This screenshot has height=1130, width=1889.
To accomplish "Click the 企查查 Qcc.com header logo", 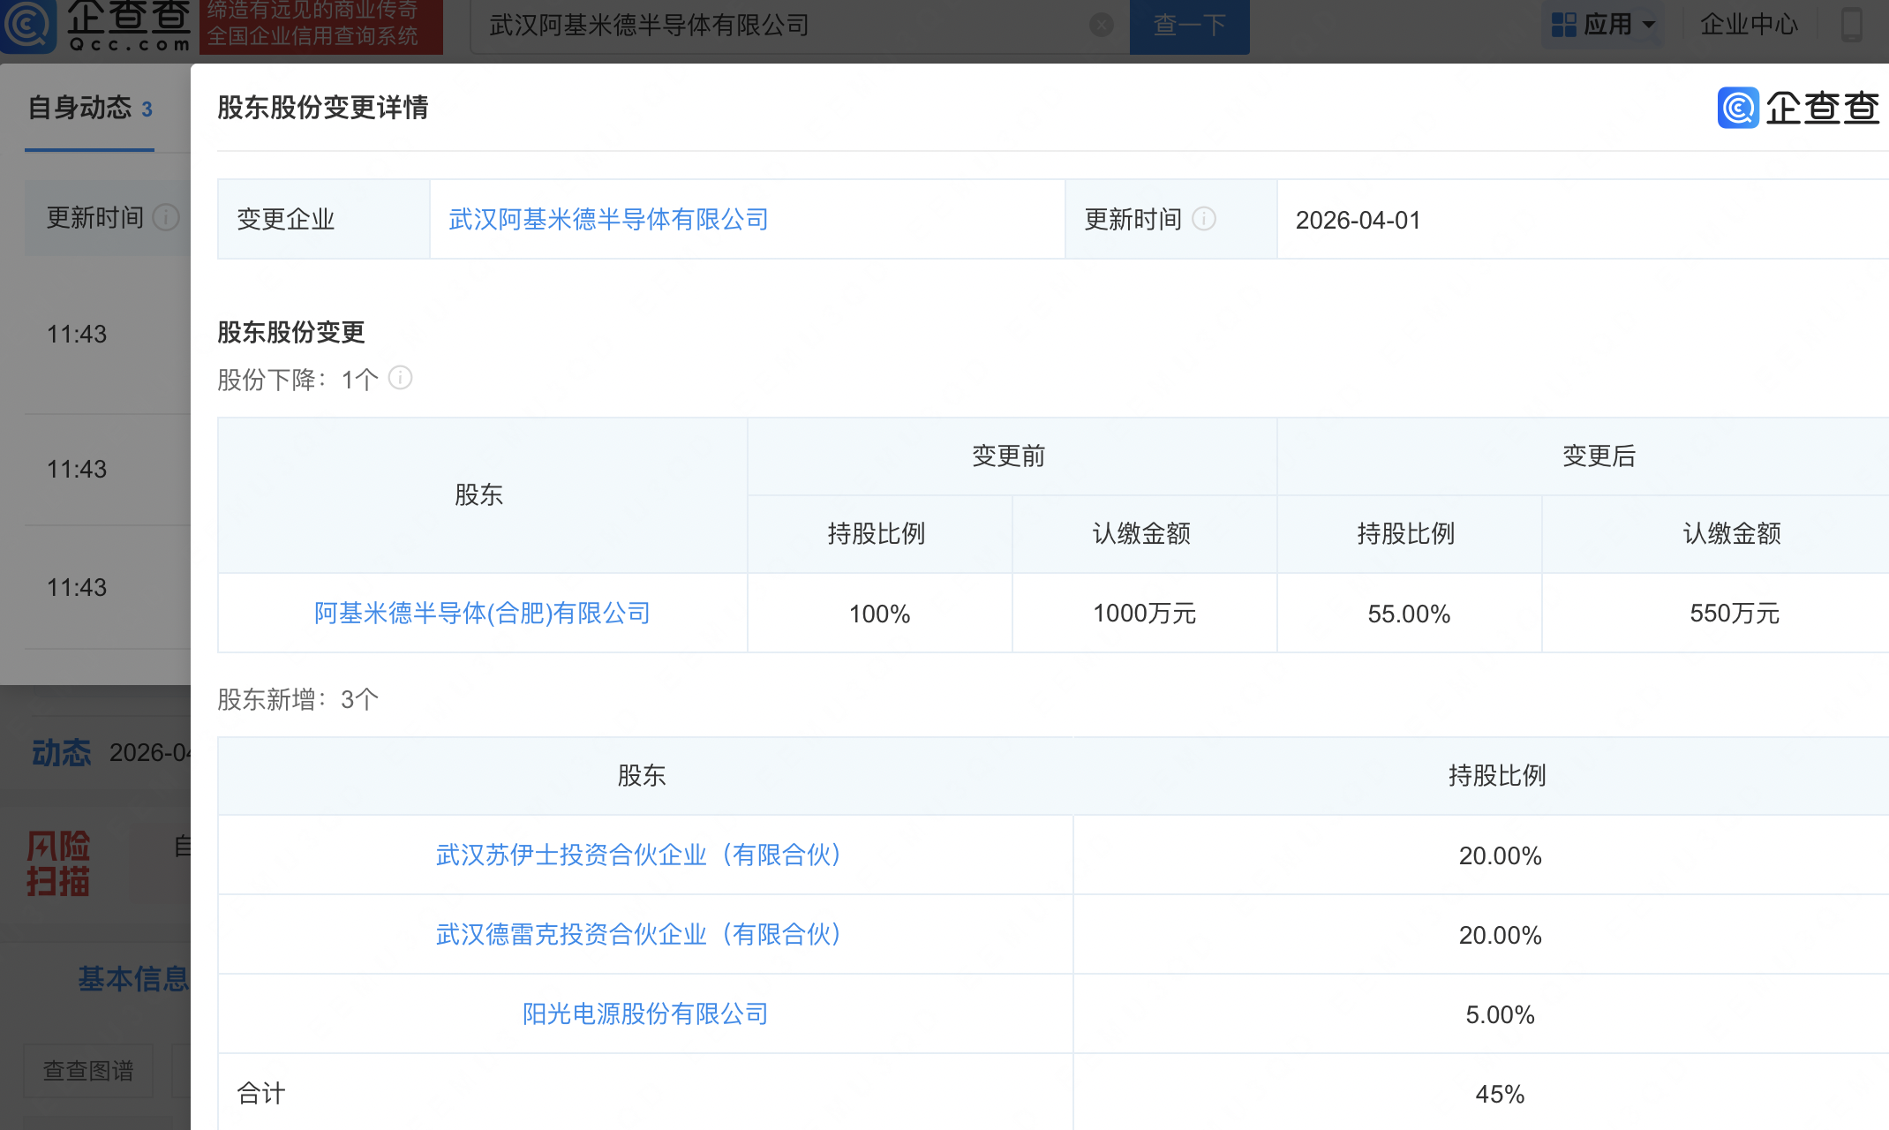I will (97, 25).
